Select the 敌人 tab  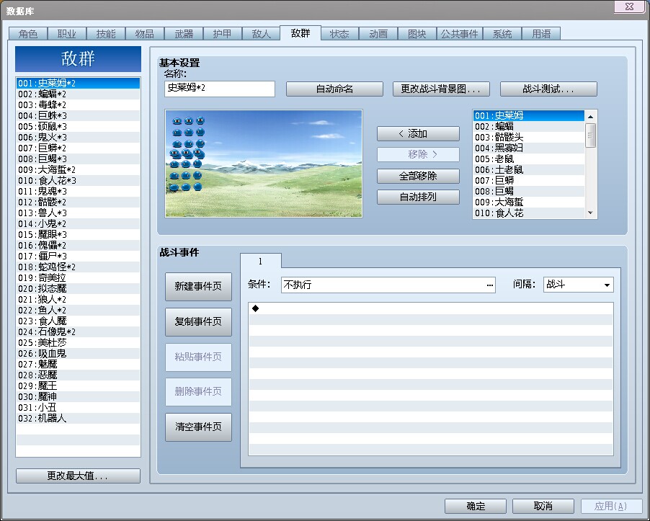pos(261,34)
